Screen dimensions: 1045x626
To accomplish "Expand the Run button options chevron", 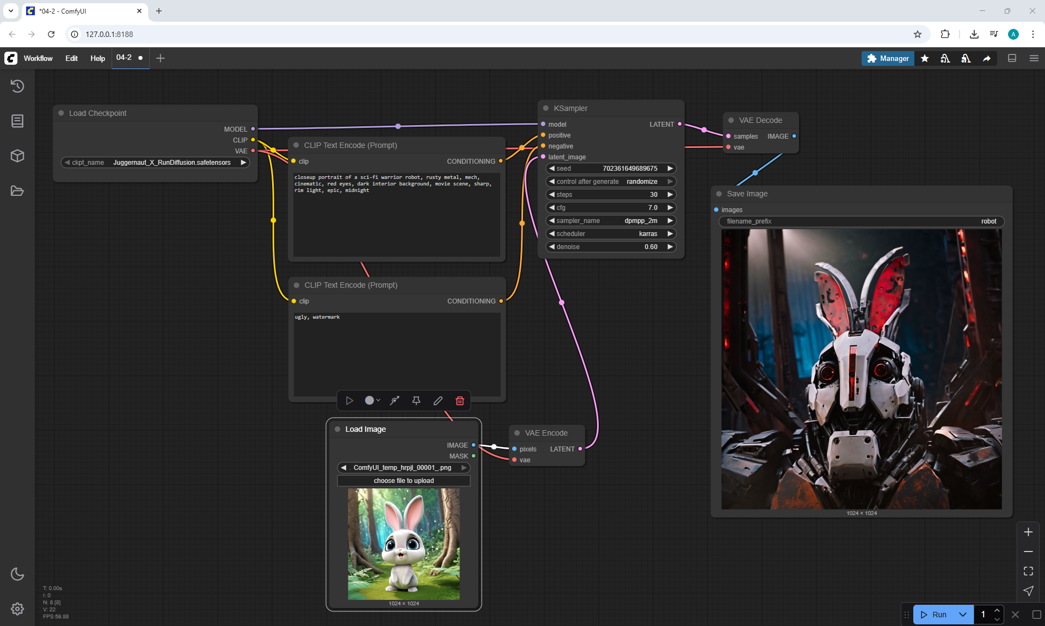I will [962, 615].
